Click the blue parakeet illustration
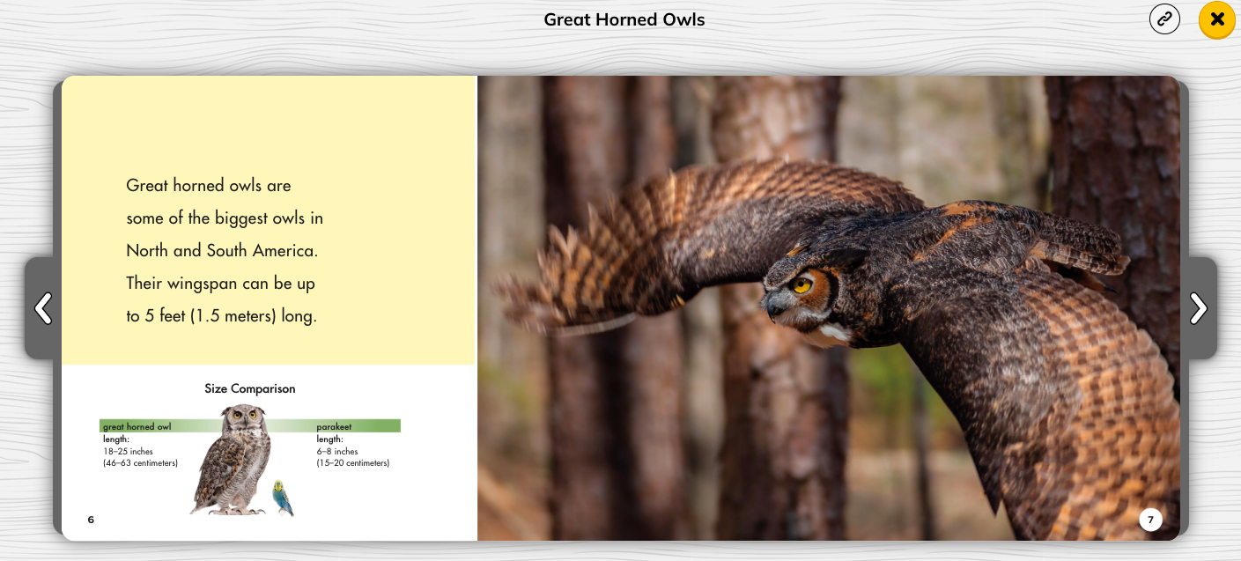The image size is (1241, 561). tap(283, 498)
